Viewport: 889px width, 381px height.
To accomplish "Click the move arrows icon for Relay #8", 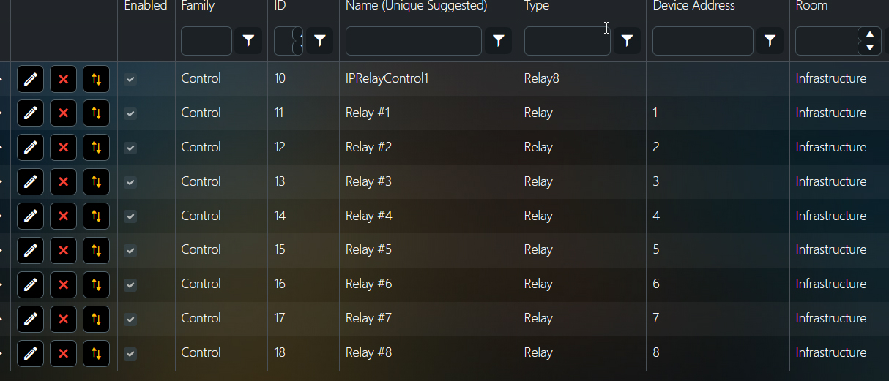I will [x=96, y=352].
